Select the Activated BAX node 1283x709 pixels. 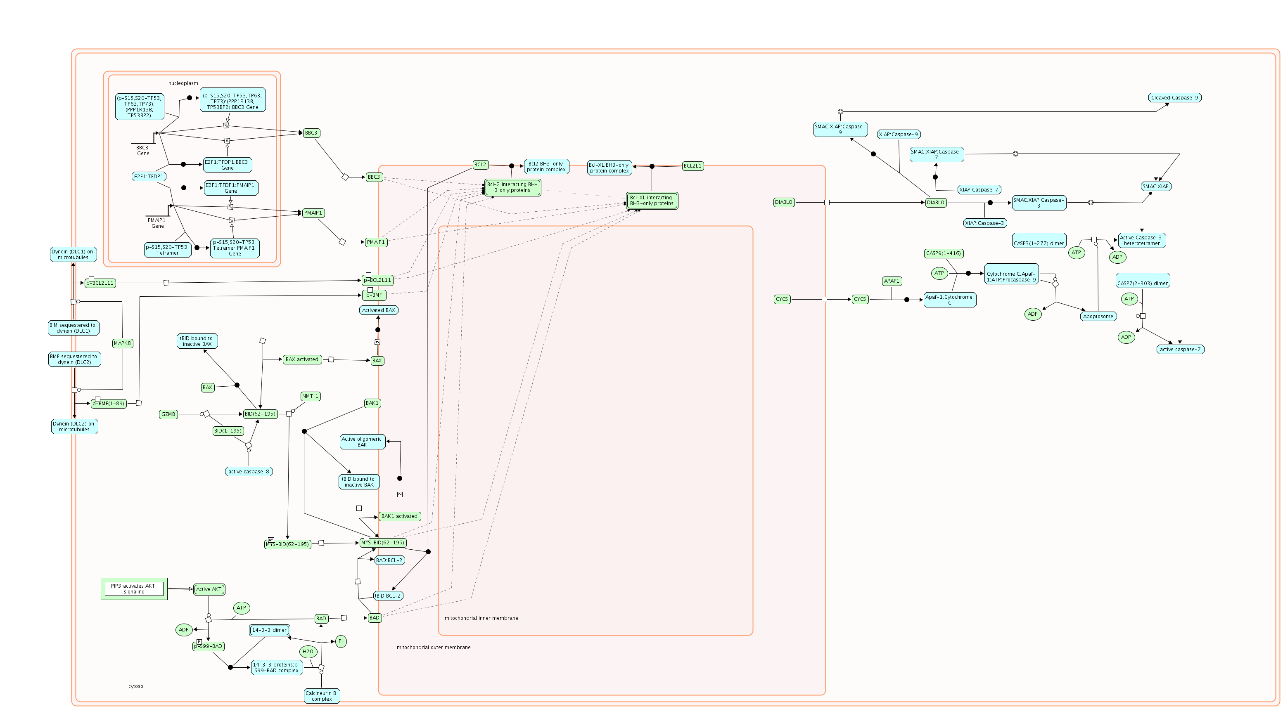click(x=379, y=310)
